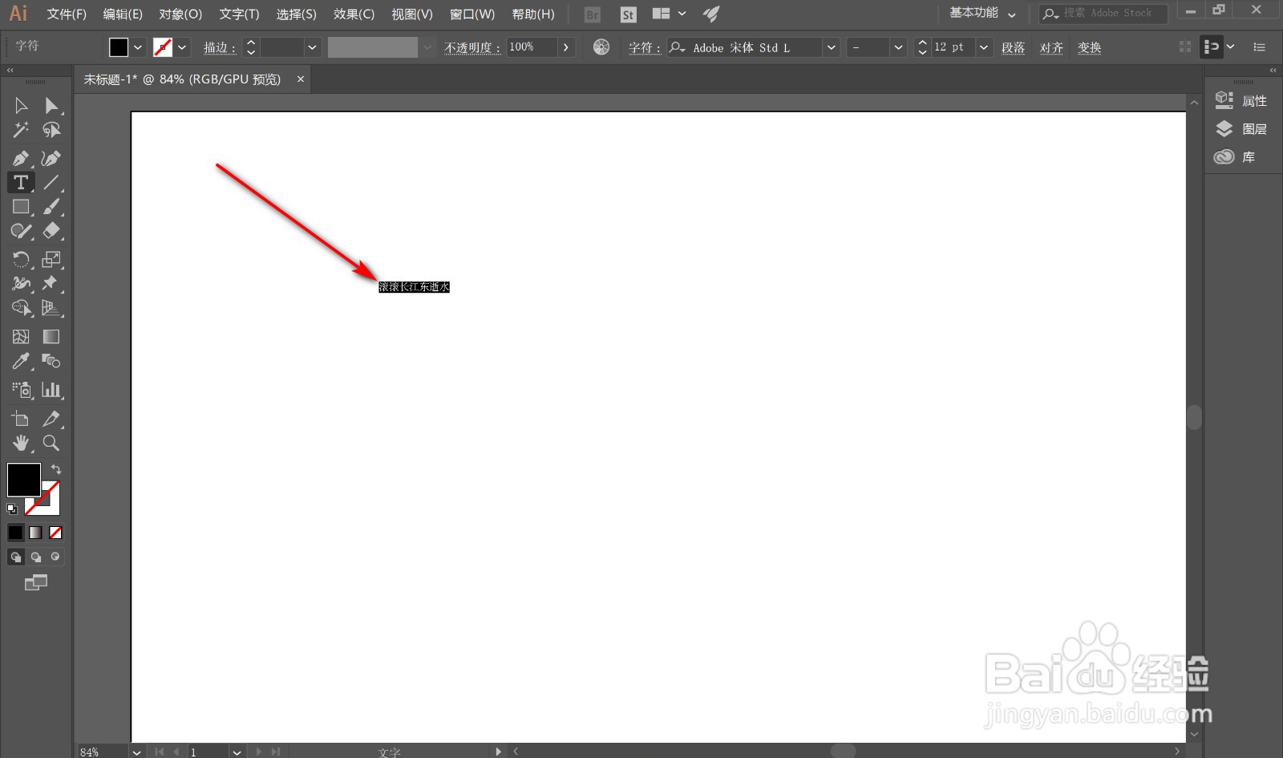Enable Draw Behind mode
Screen dimensions: 1283x758
(35, 557)
